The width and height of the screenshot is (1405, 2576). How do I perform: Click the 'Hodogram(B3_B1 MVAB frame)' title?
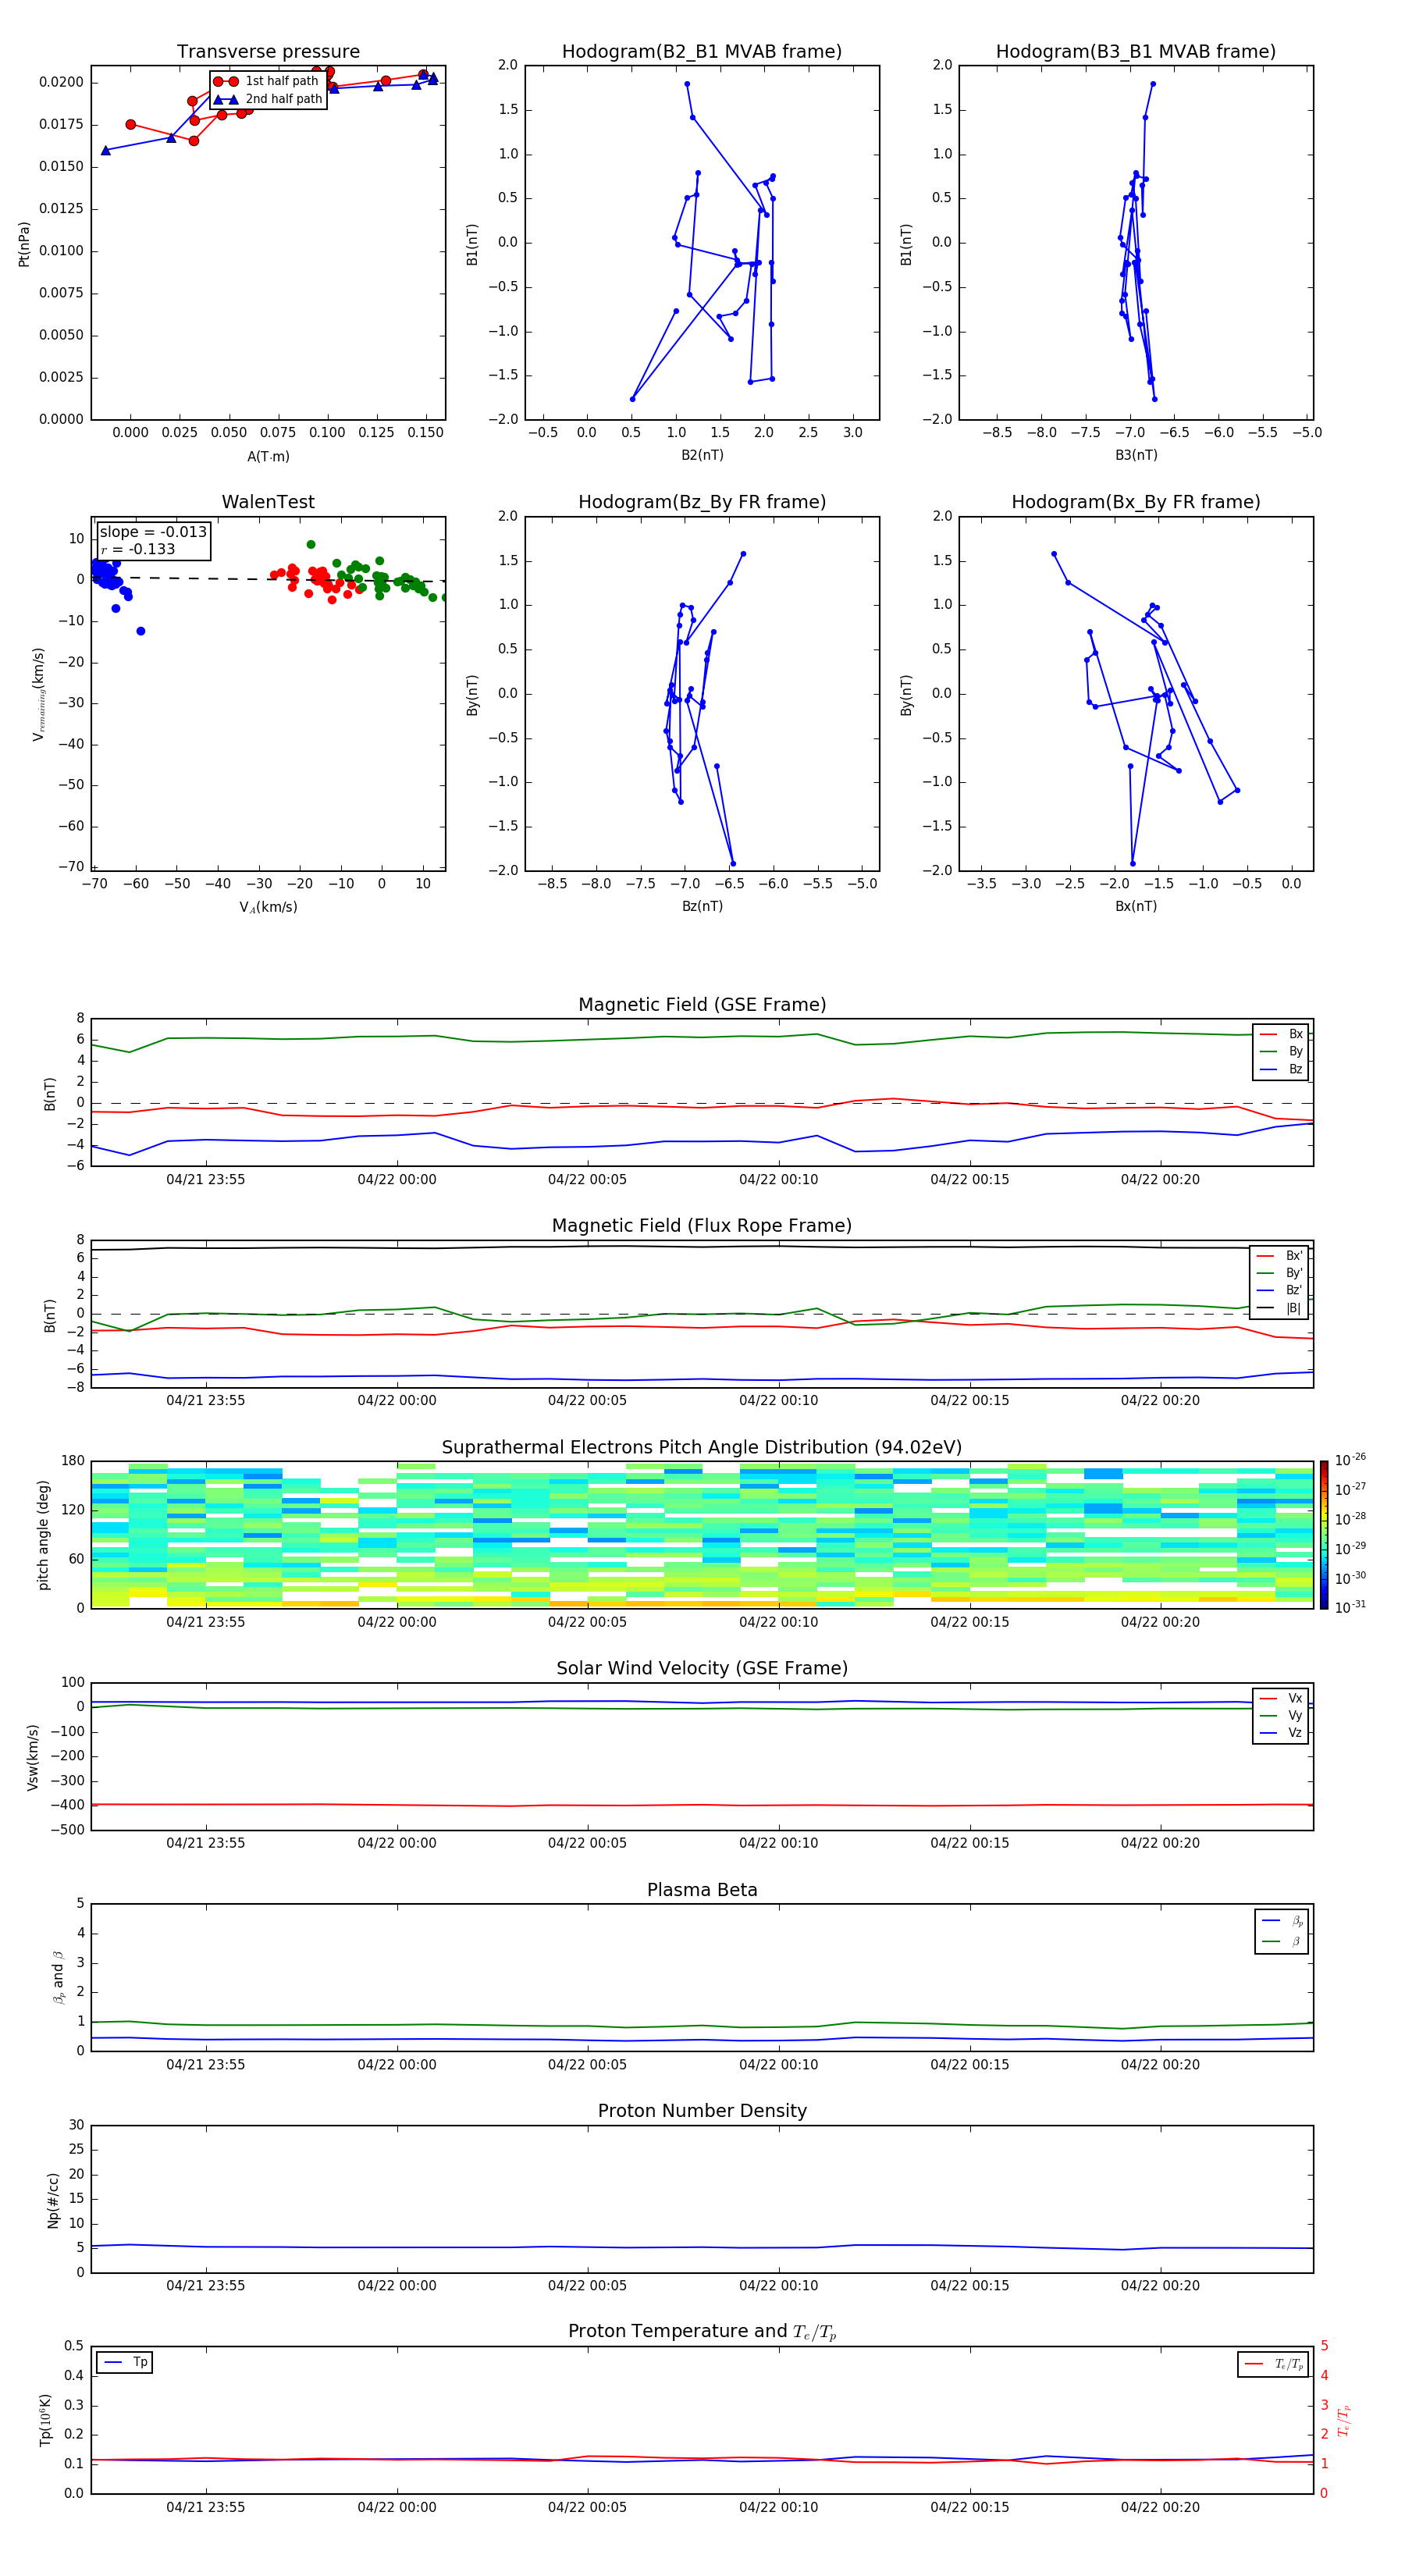point(1136,52)
